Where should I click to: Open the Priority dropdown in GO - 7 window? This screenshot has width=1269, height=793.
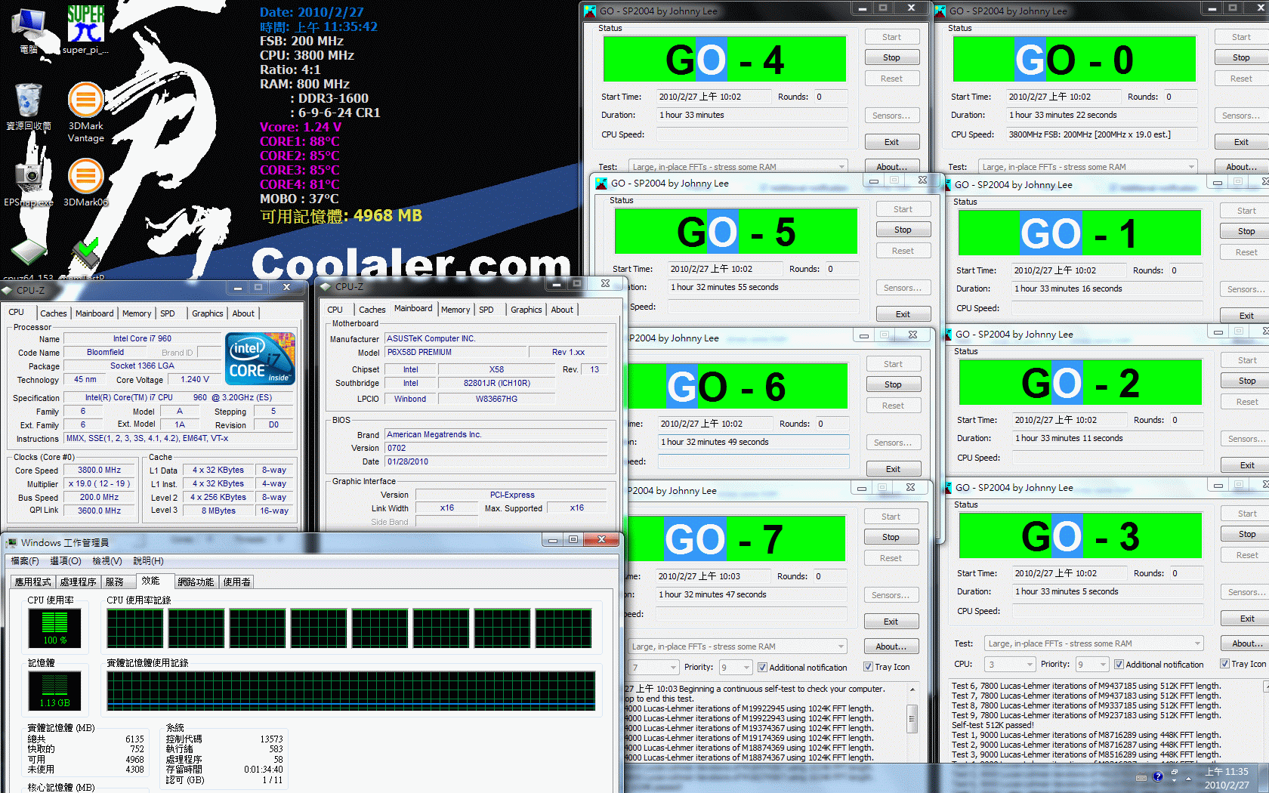(x=736, y=668)
